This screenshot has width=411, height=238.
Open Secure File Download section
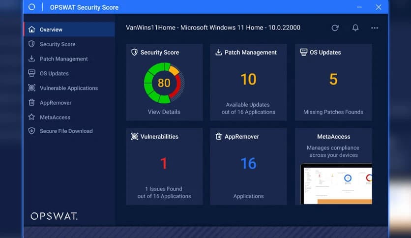click(x=69, y=131)
